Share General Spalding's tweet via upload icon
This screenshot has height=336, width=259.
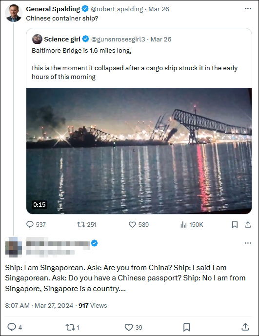pos(248,224)
